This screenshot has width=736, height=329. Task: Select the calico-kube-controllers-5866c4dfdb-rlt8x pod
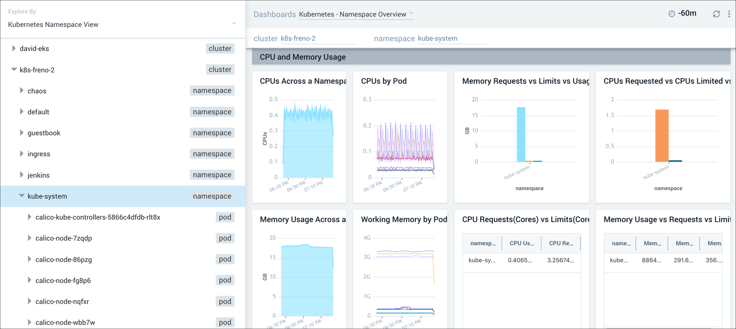(98, 217)
